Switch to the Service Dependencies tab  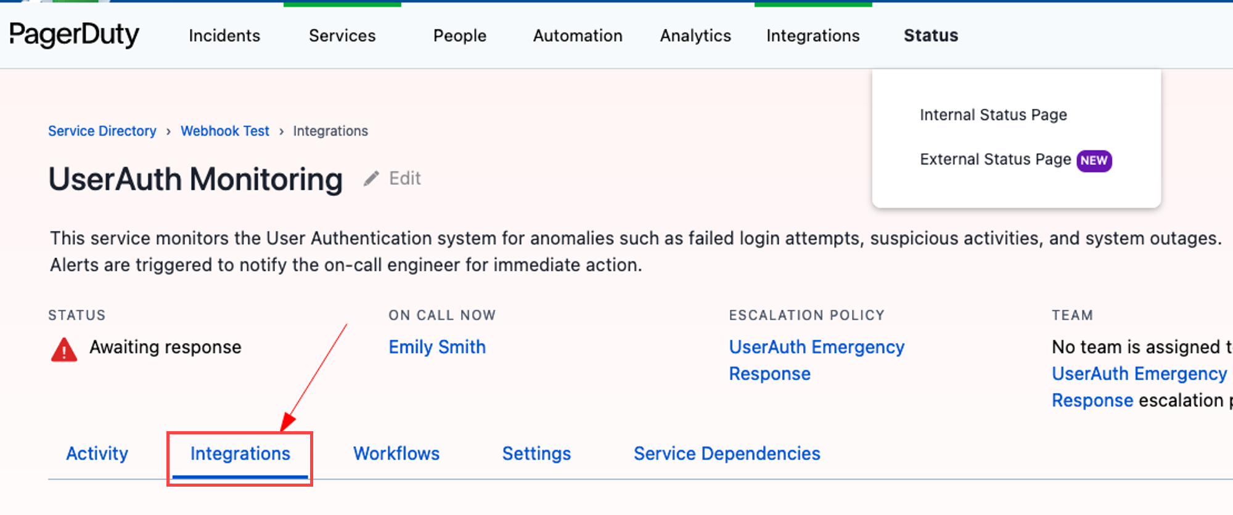(x=727, y=454)
